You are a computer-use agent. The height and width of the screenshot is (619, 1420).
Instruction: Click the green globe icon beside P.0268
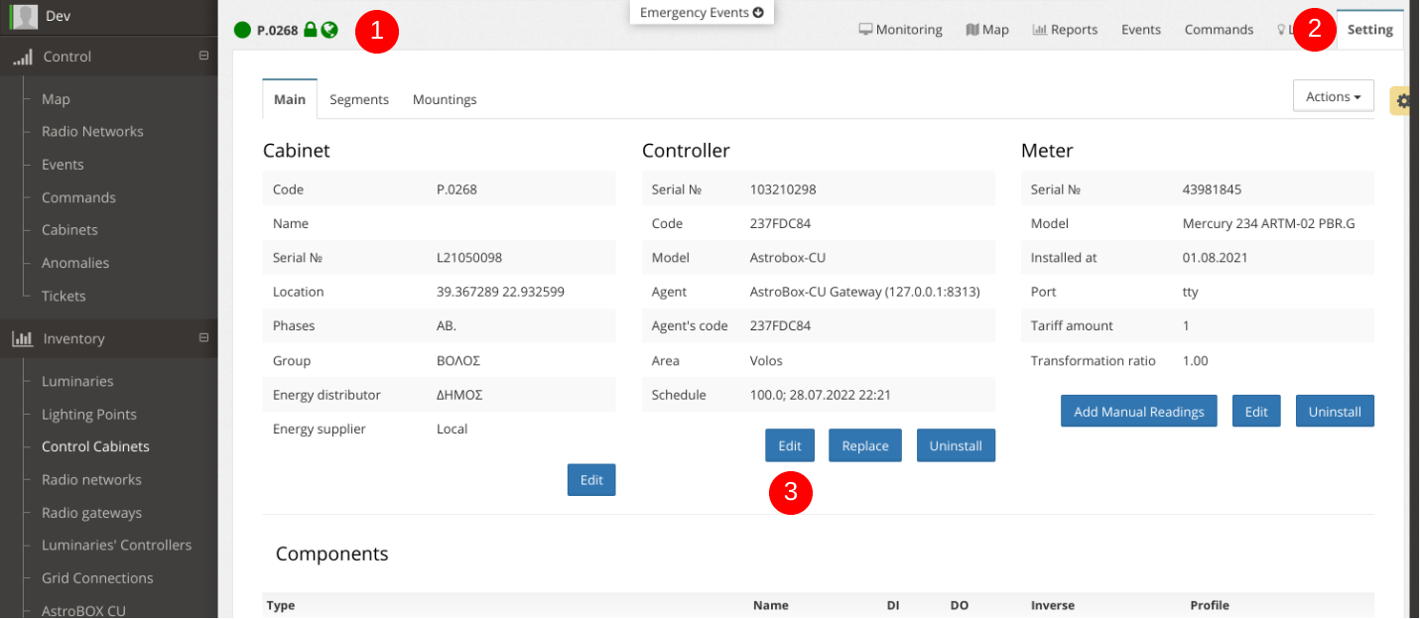point(329,30)
